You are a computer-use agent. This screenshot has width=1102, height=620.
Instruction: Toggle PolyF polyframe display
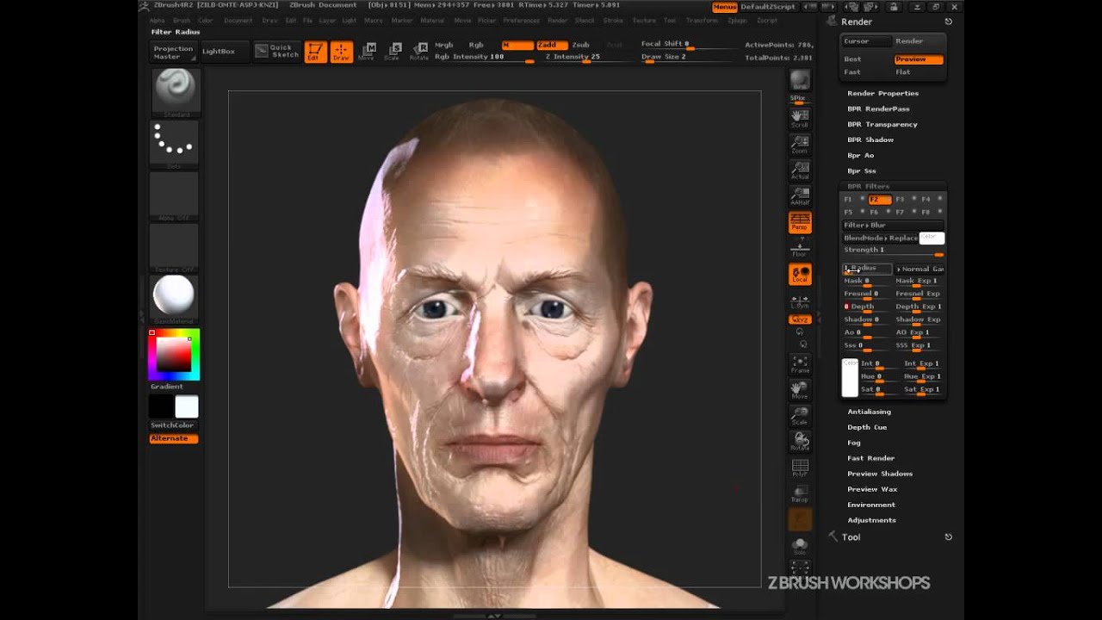[x=800, y=468]
